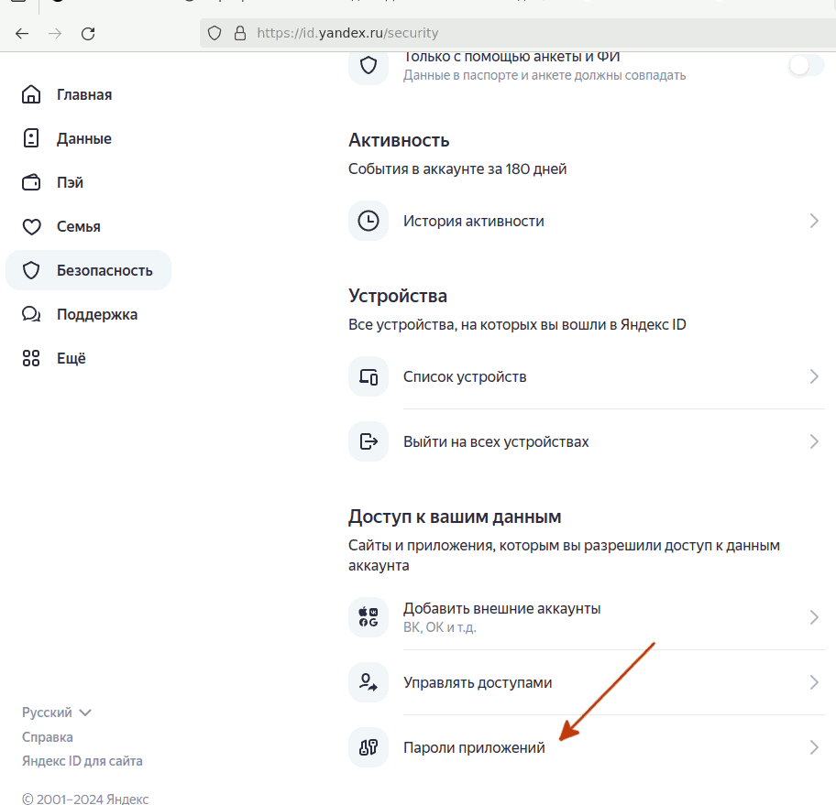The image size is (836, 805).
Task: Click the social logos icon for external accounts
Action: [x=368, y=617]
